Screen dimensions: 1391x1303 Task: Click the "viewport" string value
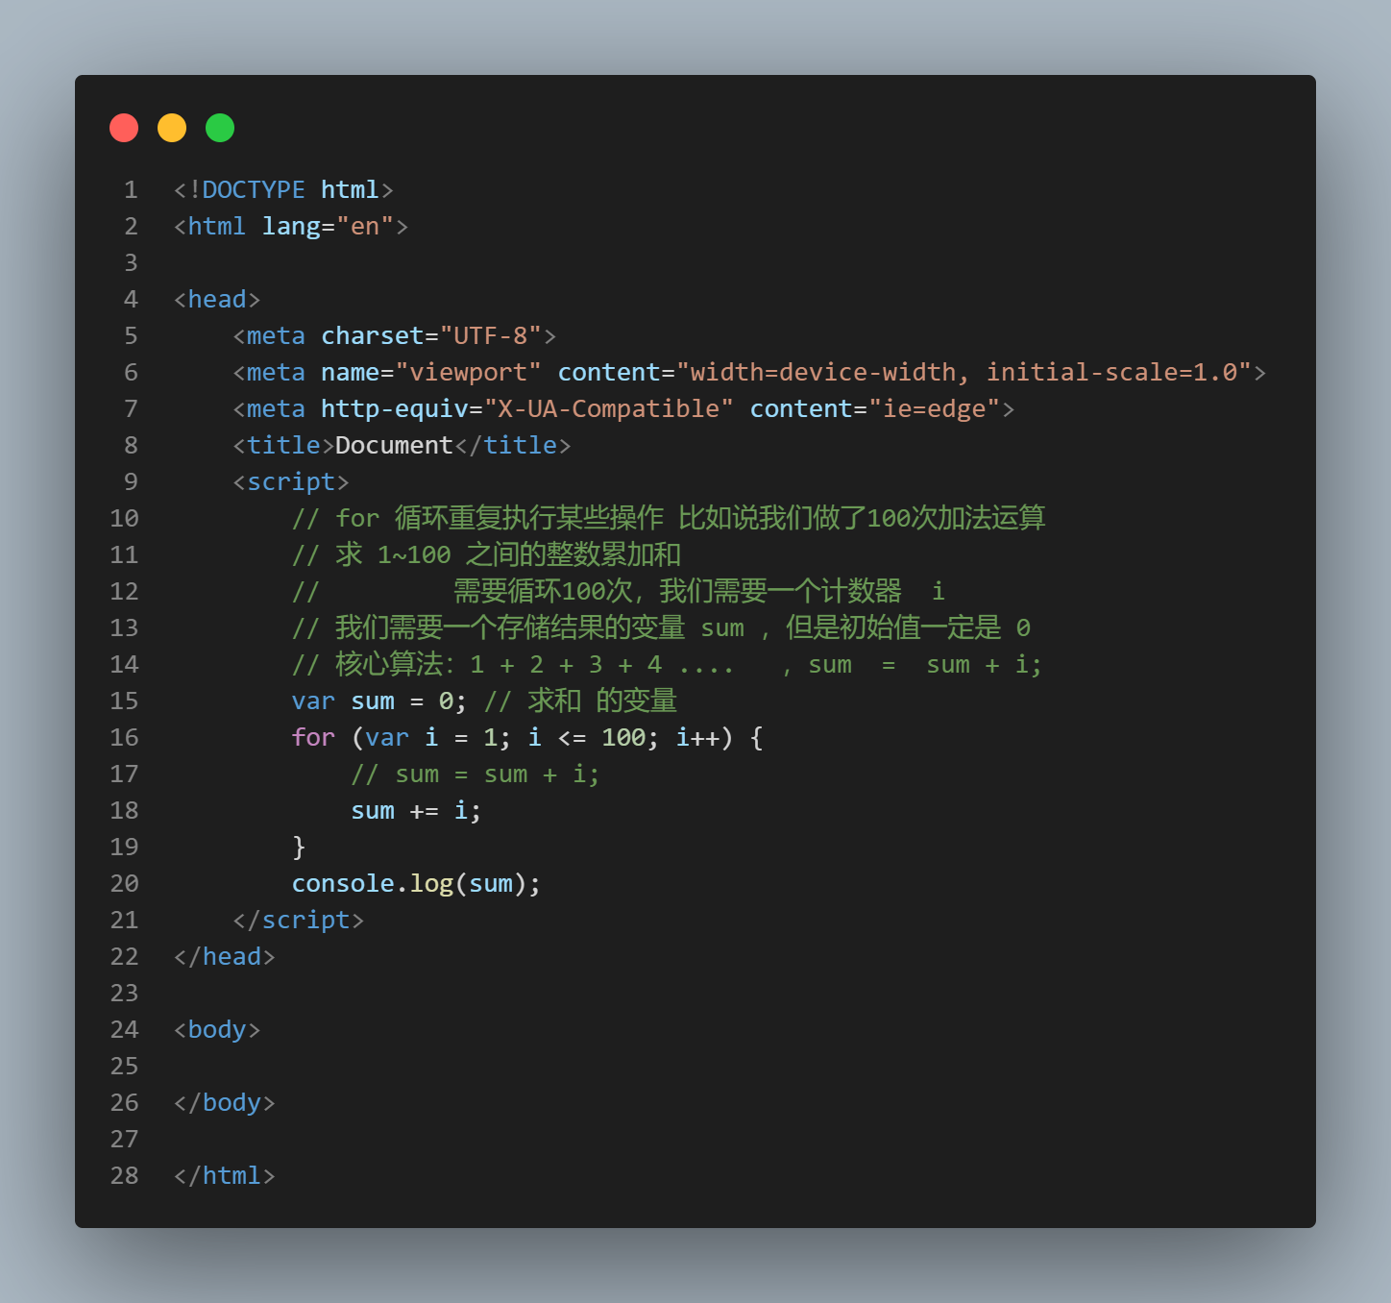[x=469, y=373]
